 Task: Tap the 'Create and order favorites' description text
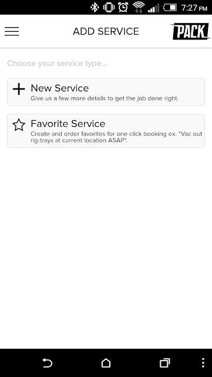point(117,137)
